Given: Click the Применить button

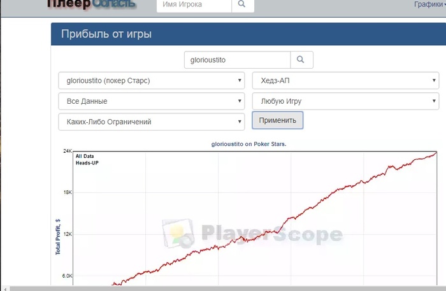Looking at the screenshot, I should 277,120.
